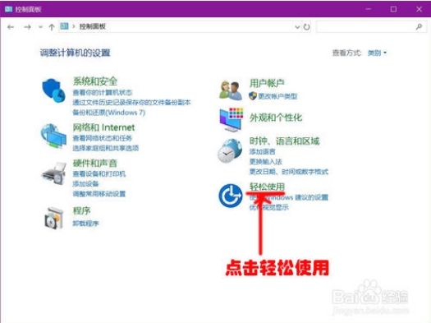Open 备份和还原(Windows 7) link
This screenshot has width=431, height=323.
[109, 113]
